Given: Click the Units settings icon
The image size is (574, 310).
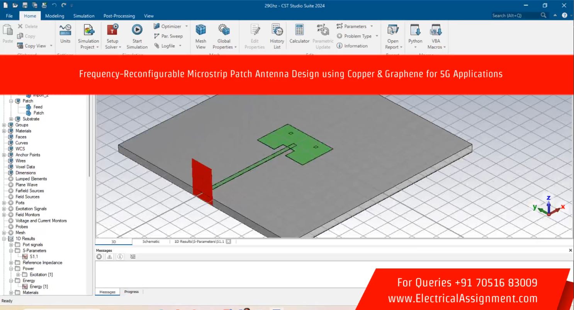Looking at the screenshot, I should [x=65, y=30].
